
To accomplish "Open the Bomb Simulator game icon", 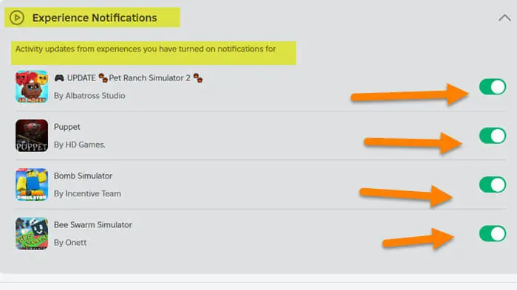I will pyautogui.click(x=32, y=184).
